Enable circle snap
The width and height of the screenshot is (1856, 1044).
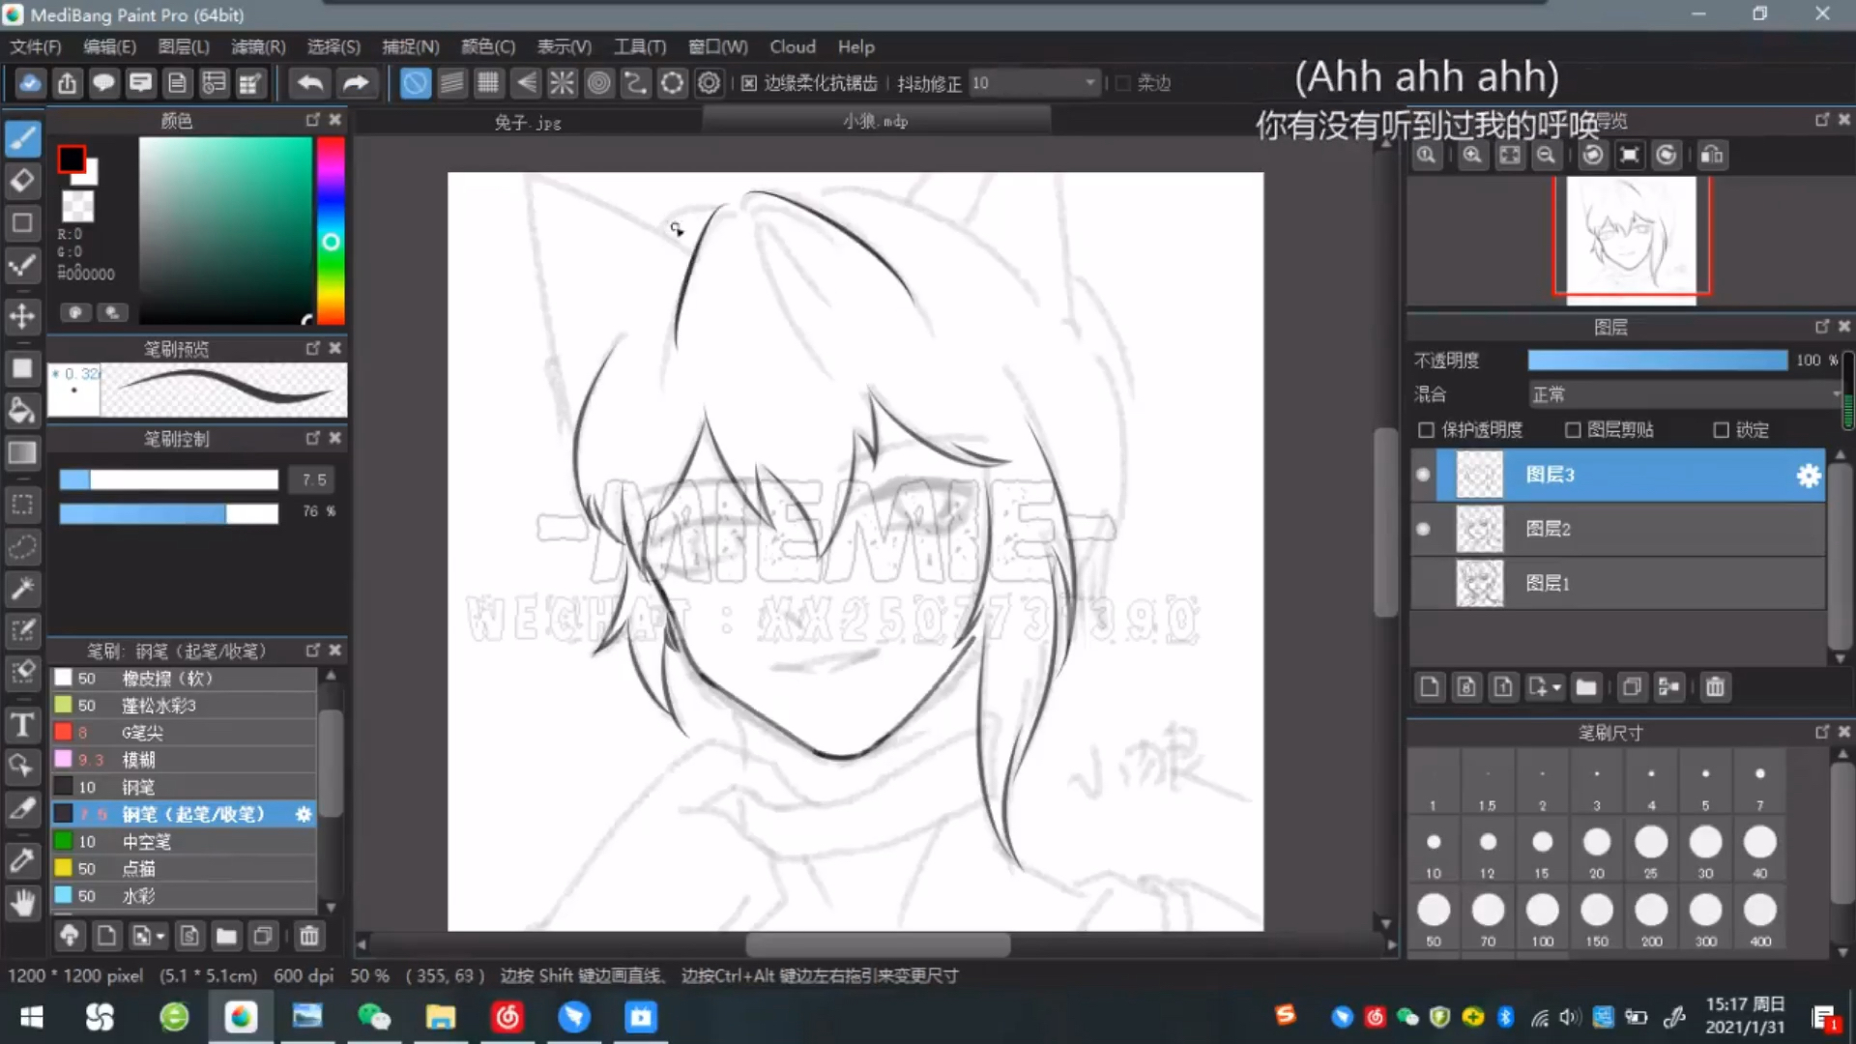(598, 83)
